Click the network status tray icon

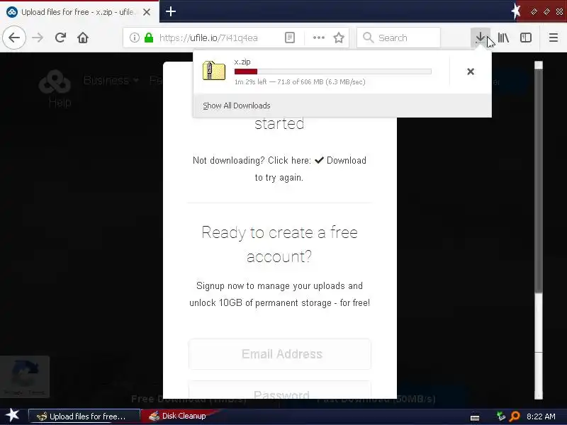(501, 416)
